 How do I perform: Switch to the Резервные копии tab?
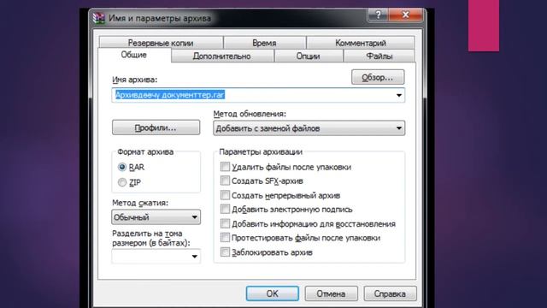pos(161,43)
